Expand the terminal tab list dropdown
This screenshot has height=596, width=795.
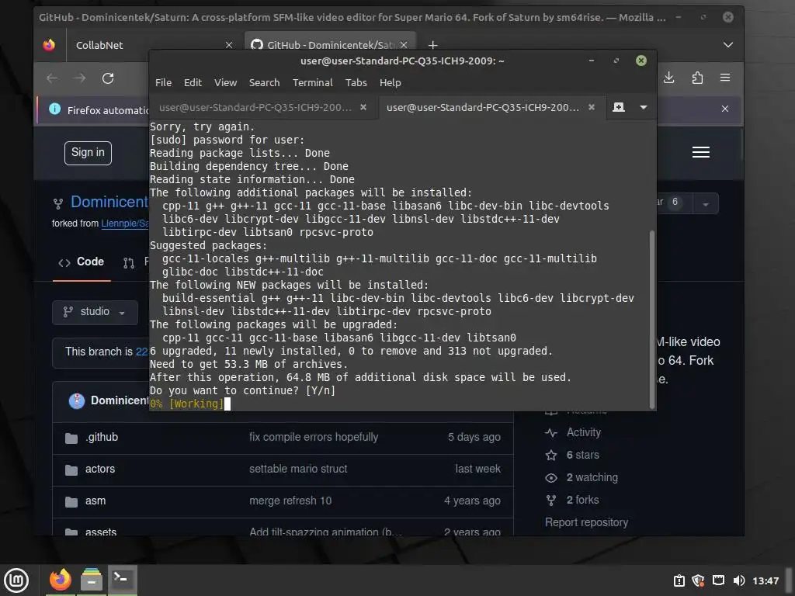tap(644, 107)
